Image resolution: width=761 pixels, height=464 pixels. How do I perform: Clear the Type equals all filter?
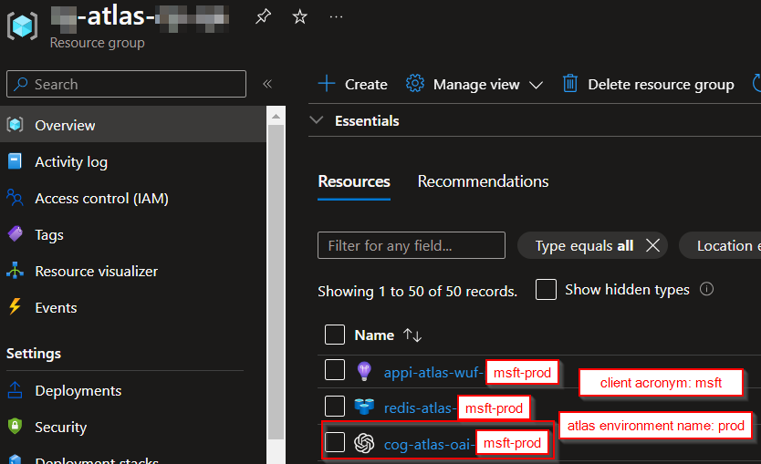(652, 245)
